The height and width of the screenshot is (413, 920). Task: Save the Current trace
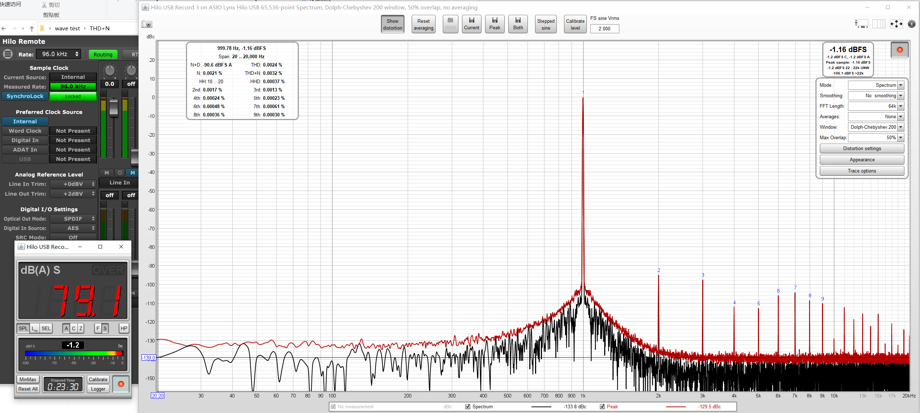[x=471, y=24]
